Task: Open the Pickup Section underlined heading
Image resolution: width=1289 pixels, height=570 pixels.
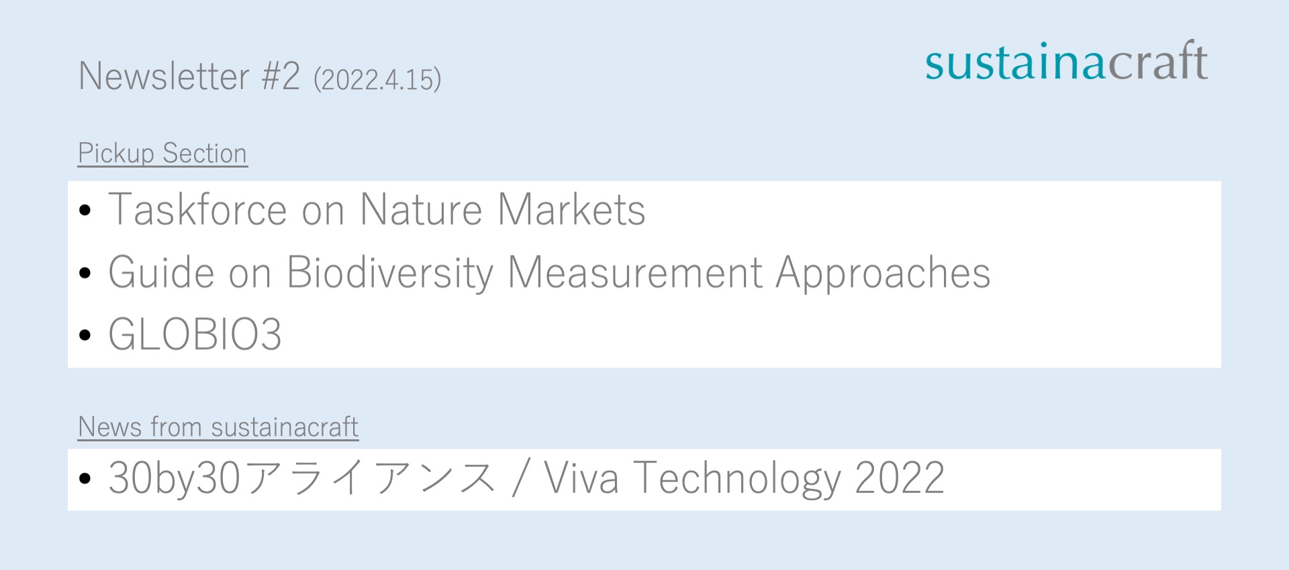Action: coord(162,154)
